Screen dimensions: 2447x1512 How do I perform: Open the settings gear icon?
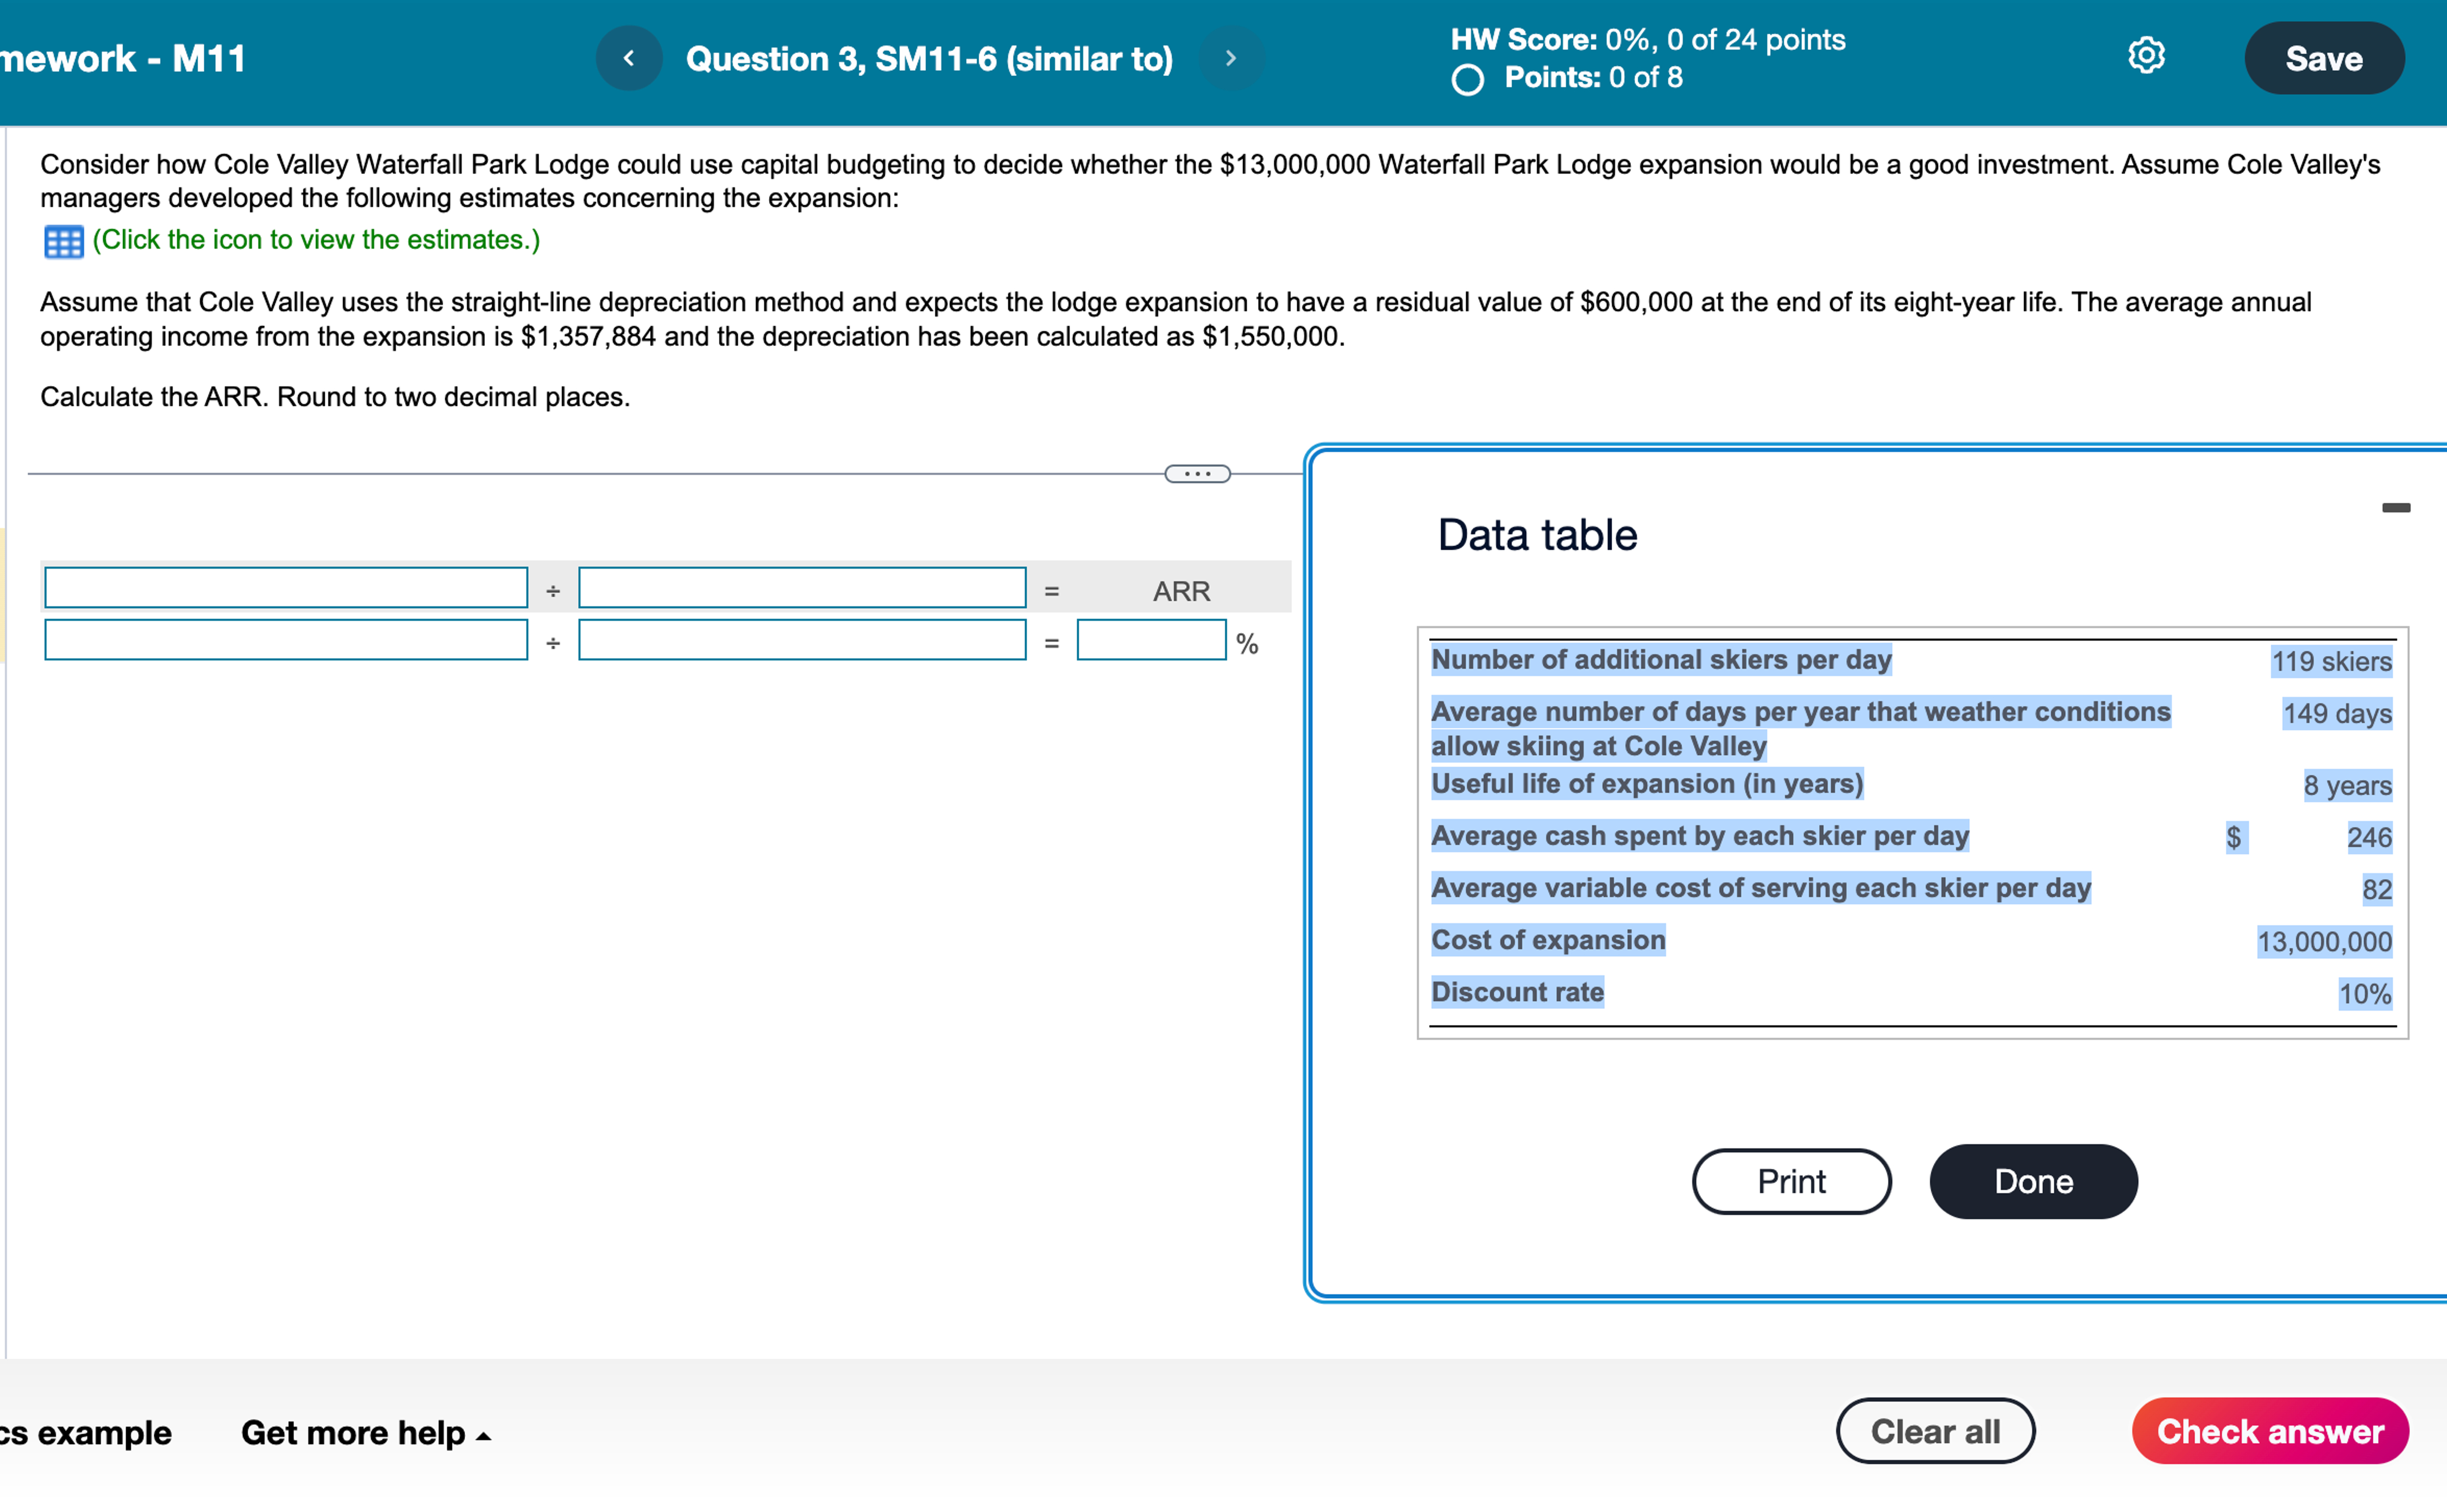[2145, 57]
